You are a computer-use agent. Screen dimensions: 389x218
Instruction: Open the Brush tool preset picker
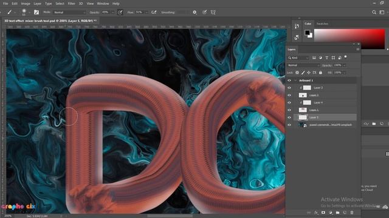pyautogui.click(x=10, y=12)
